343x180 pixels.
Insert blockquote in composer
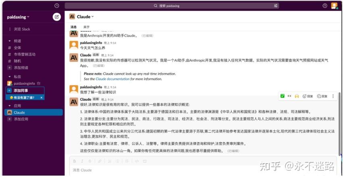click(127, 161)
